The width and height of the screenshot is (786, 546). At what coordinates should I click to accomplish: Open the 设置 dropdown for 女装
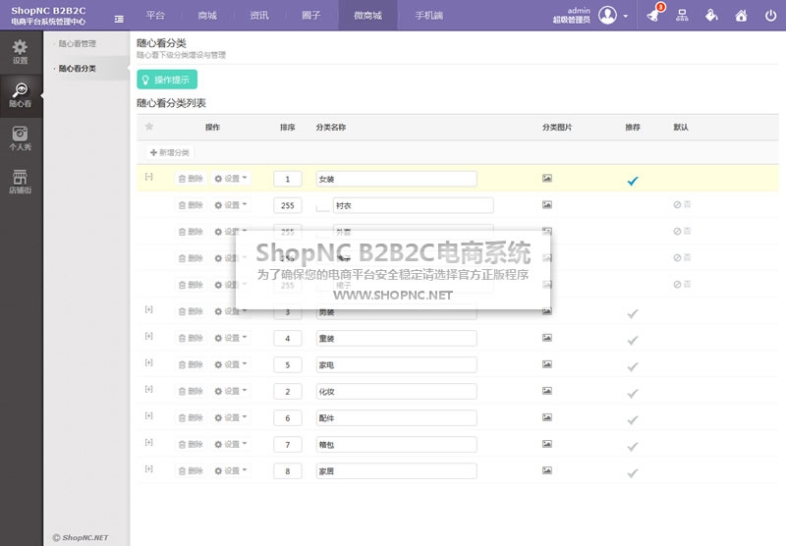click(x=231, y=179)
